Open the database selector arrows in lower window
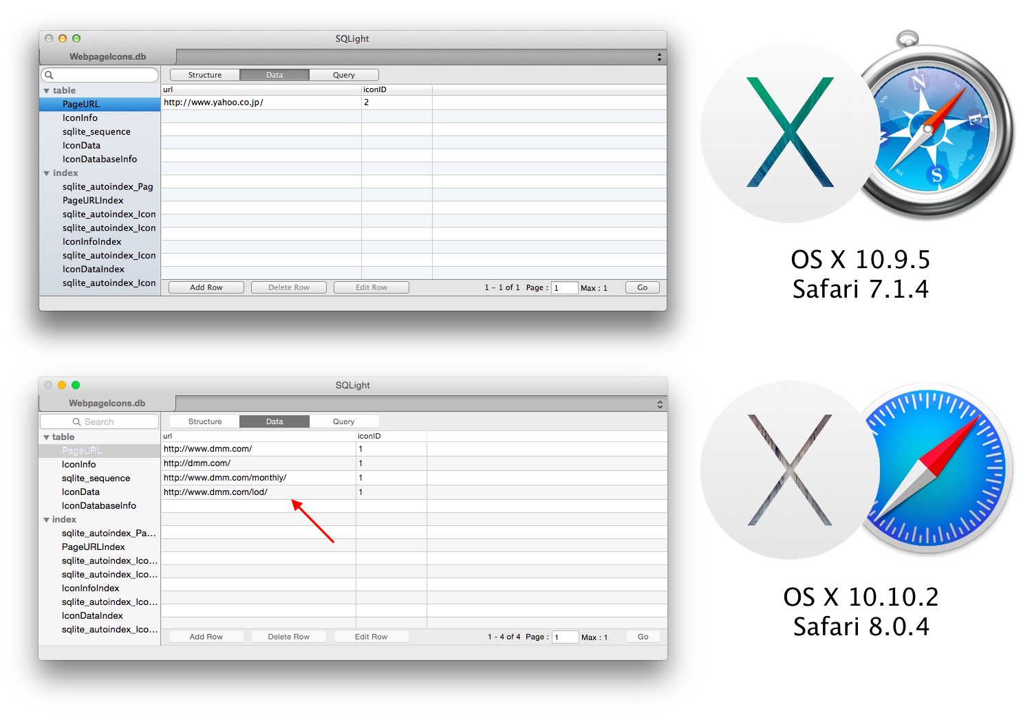Screen dimensions: 1032x715 [660, 404]
